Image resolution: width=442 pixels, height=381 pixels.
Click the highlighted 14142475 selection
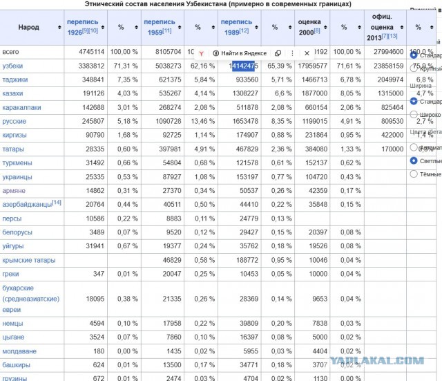[x=243, y=66]
